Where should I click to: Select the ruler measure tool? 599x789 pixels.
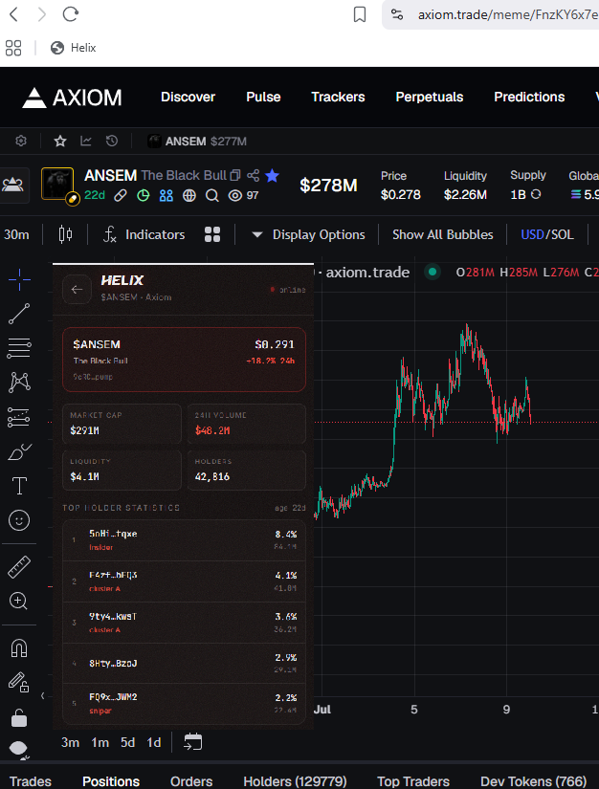(19, 567)
